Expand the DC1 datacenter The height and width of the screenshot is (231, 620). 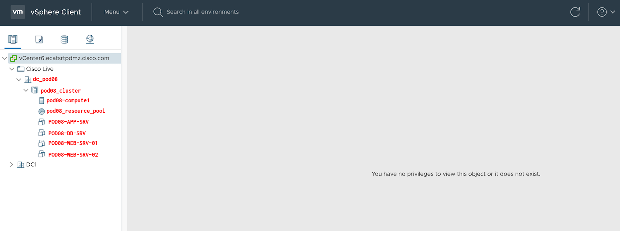tap(12, 165)
